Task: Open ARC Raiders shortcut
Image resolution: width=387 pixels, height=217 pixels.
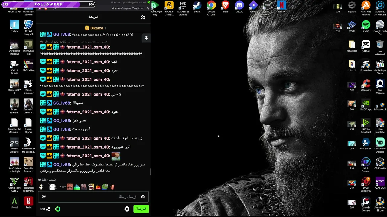Action: pyautogui.click(x=29, y=66)
